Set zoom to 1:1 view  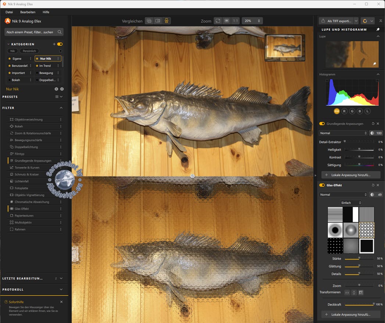(x=235, y=21)
